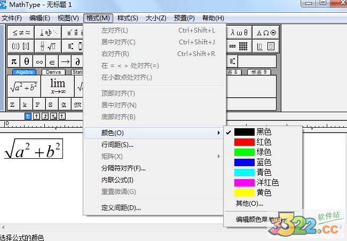Insert the element-of symbol
Screen dimensions: 347x241
coord(52,61)
